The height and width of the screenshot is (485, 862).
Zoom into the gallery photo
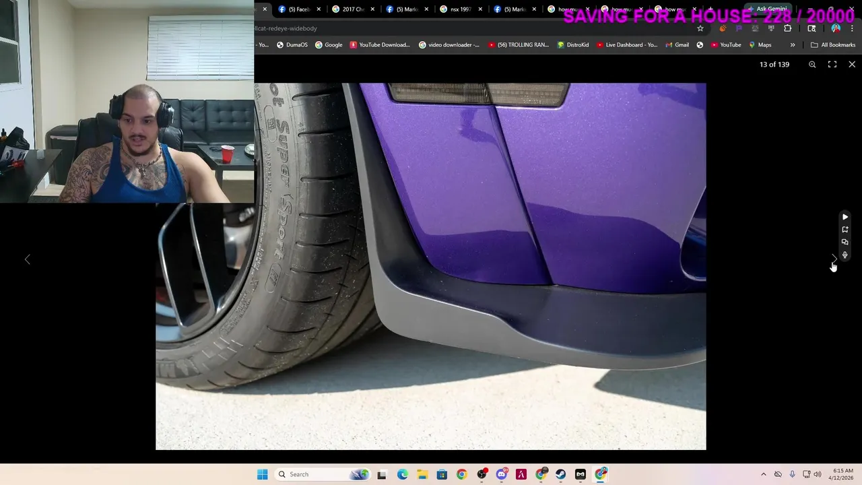pyautogui.click(x=812, y=65)
